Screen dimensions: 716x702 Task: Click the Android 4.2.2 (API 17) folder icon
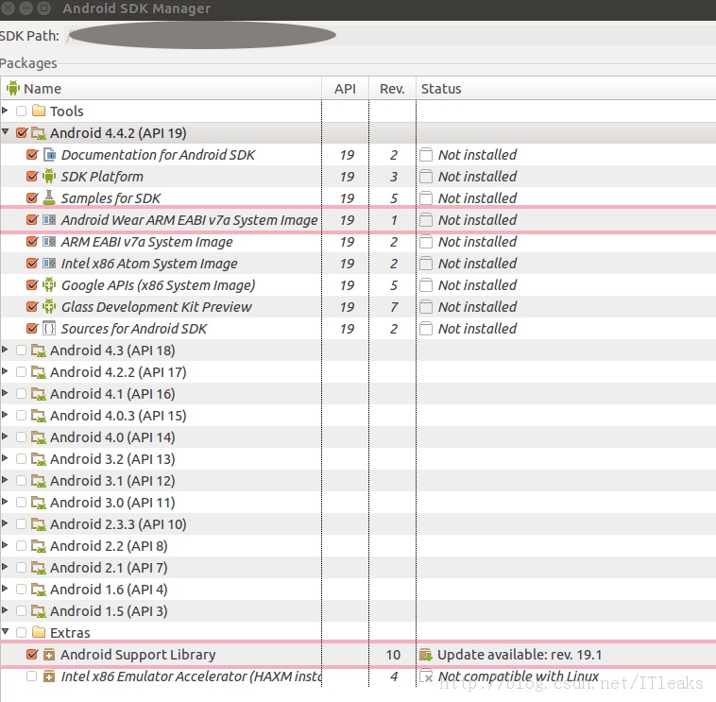(x=39, y=372)
